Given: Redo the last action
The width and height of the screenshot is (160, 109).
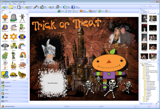Looking at the screenshot, I should click(108, 11).
